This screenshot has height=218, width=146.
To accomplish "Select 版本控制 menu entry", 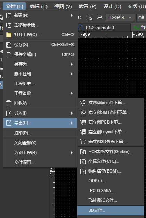I will (x=40, y=74).
